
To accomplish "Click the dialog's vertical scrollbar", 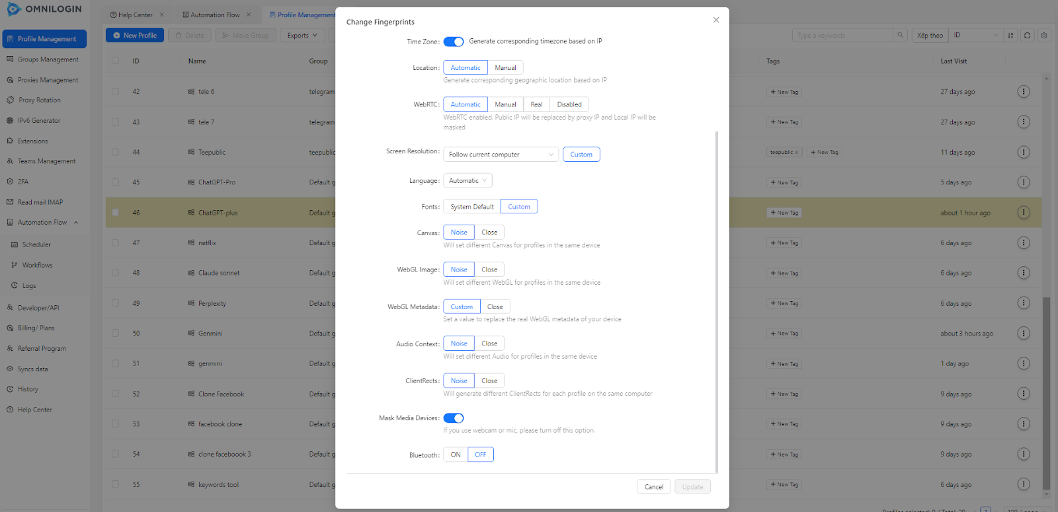I will (717, 301).
